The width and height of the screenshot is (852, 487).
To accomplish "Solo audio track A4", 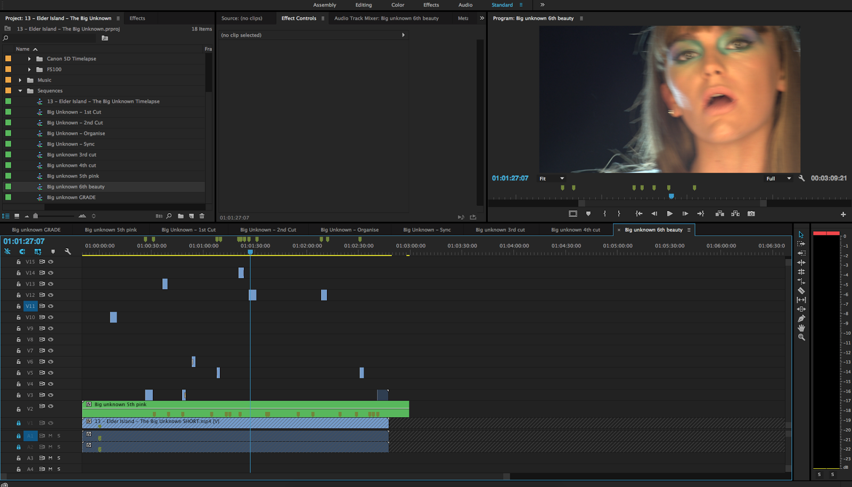I will (59, 469).
